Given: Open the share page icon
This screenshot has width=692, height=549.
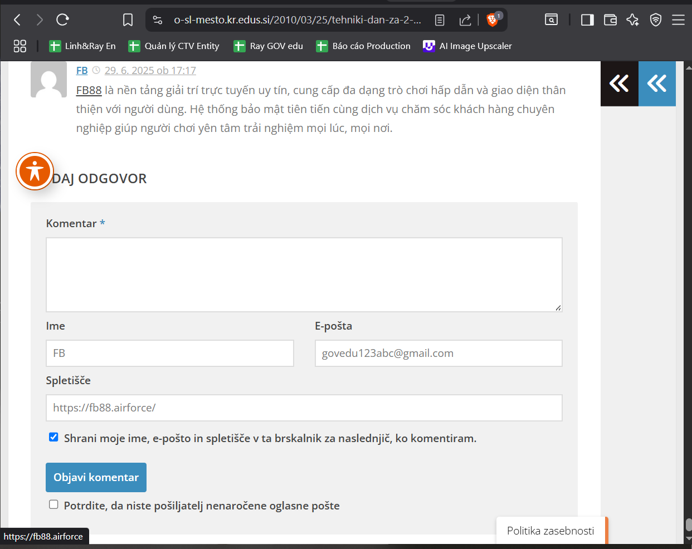Looking at the screenshot, I should (465, 20).
